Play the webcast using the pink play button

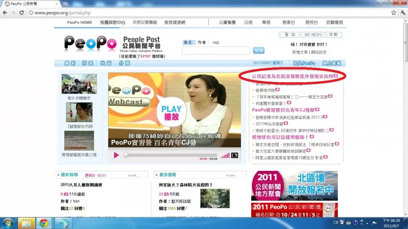116,155
